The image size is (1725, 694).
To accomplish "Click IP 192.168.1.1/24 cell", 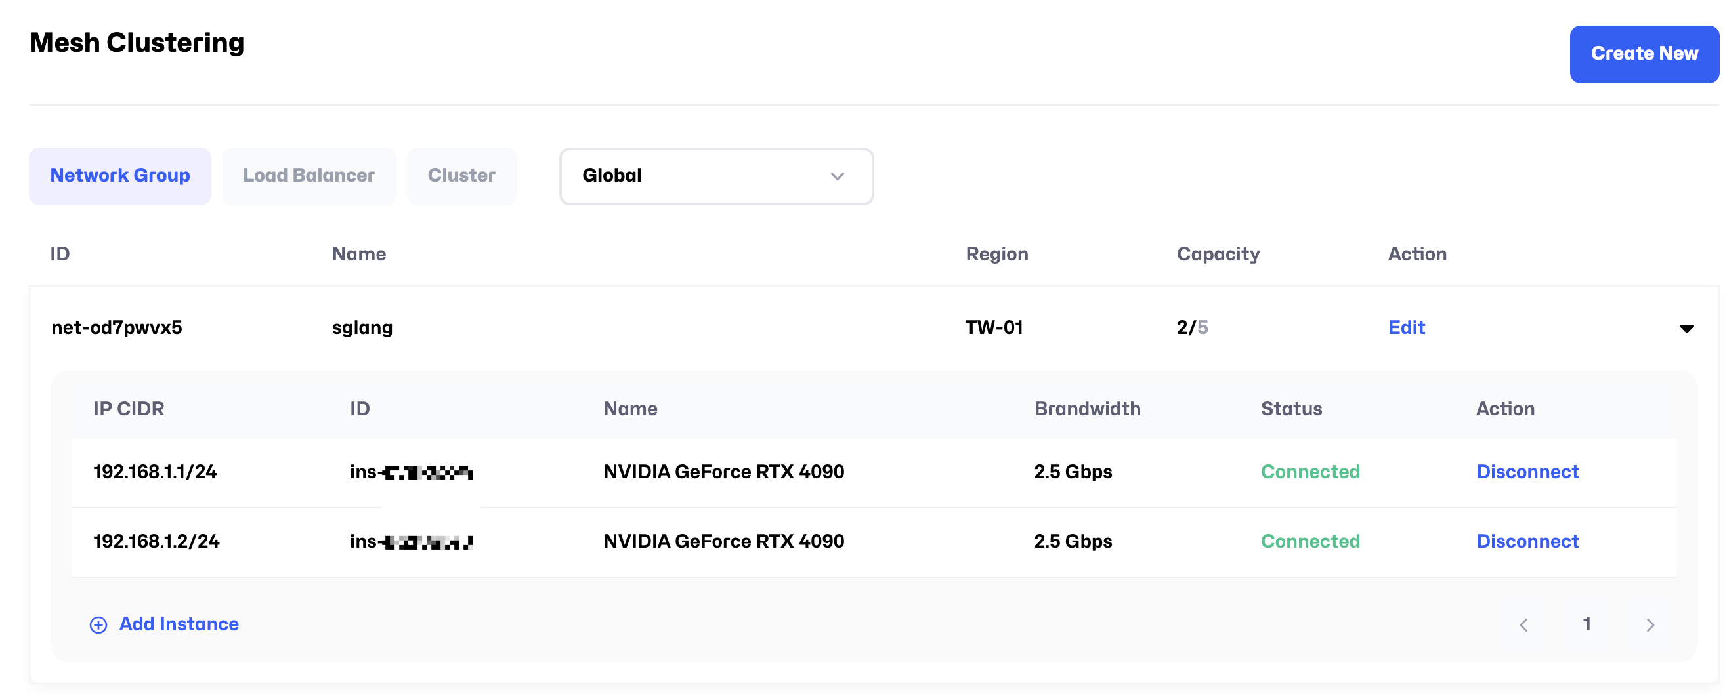I will click(x=156, y=472).
